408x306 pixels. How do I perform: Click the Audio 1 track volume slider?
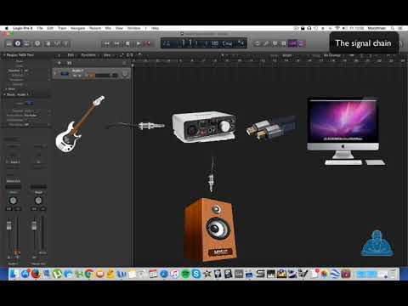click(x=106, y=76)
